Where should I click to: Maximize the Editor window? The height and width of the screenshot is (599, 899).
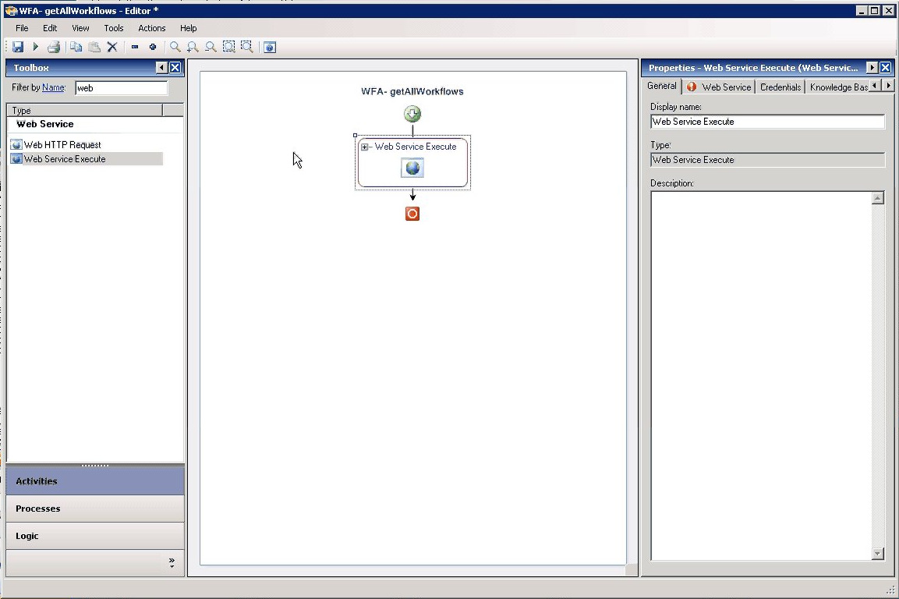click(x=874, y=10)
